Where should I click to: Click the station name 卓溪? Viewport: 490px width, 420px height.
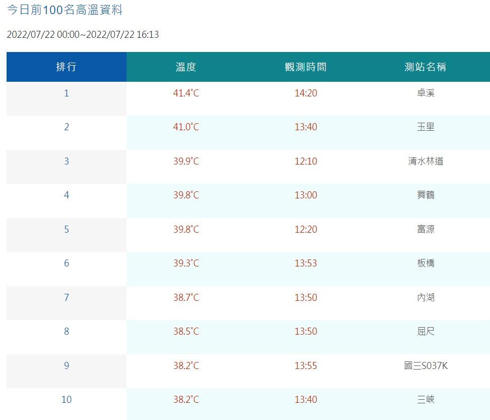(x=425, y=93)
